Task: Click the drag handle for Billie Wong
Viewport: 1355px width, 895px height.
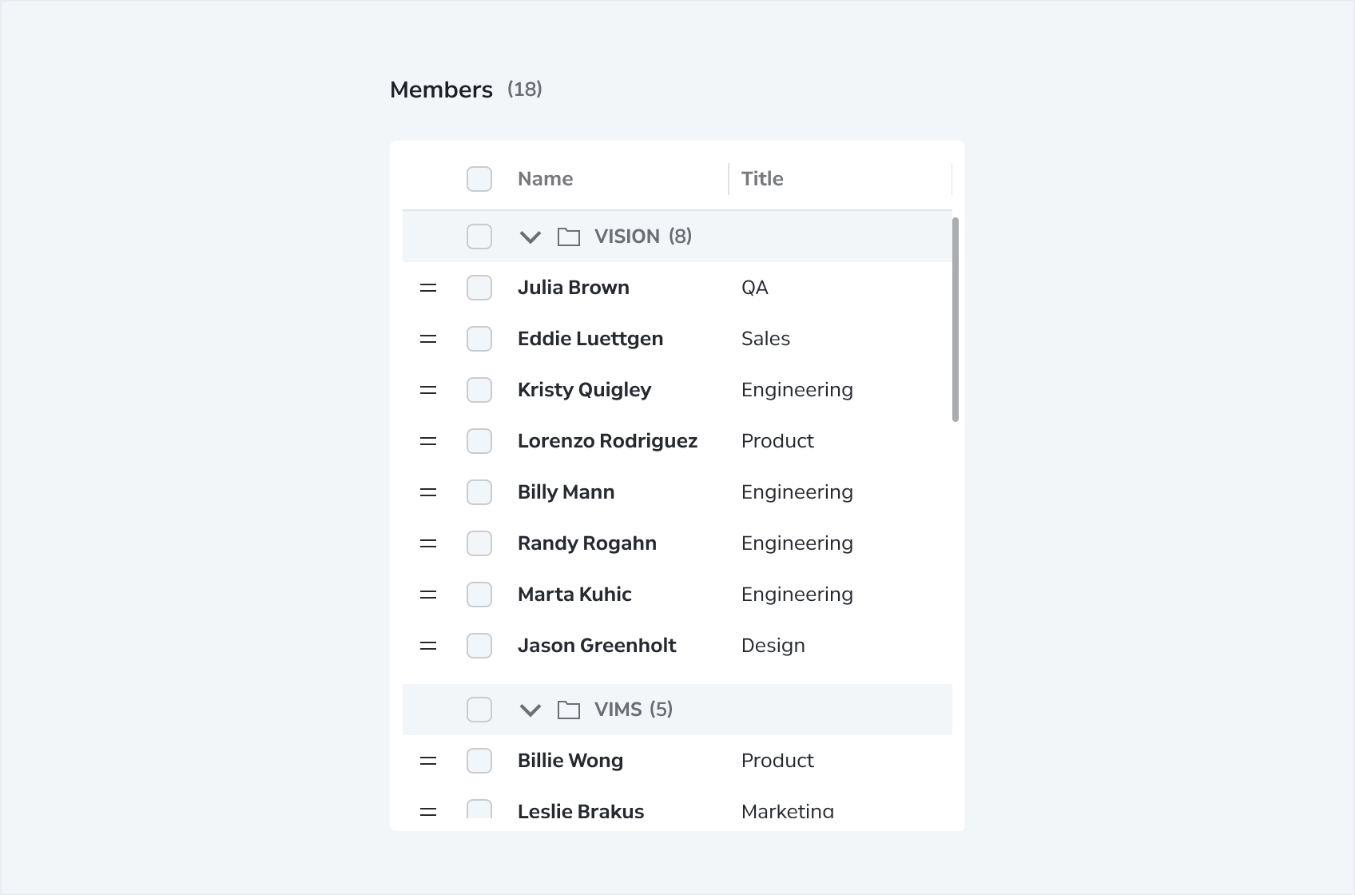Action: 428,761
